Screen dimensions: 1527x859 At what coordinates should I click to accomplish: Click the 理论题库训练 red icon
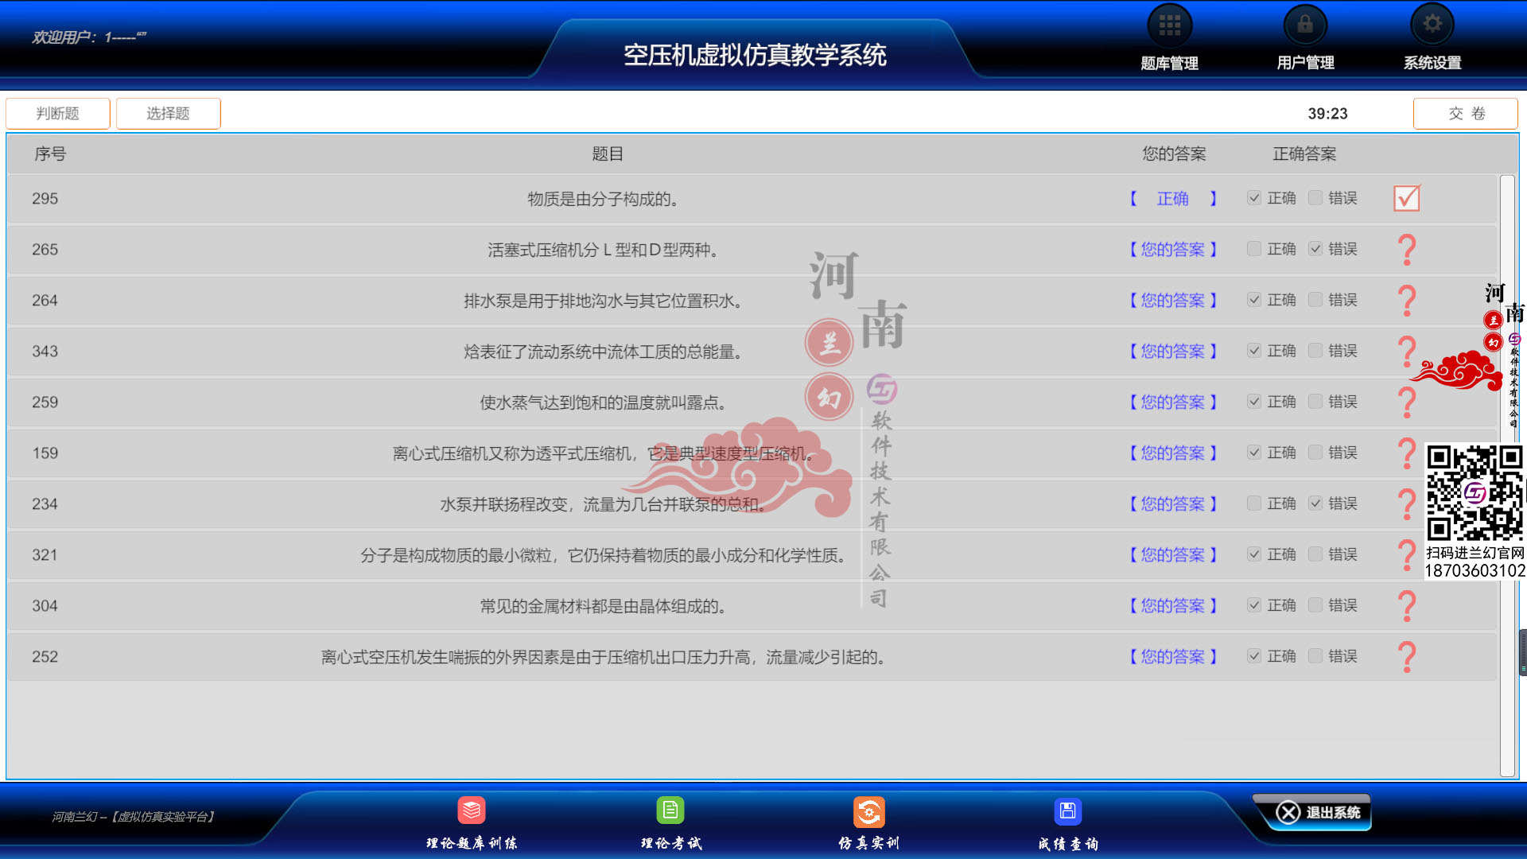(x=472, y=810)
